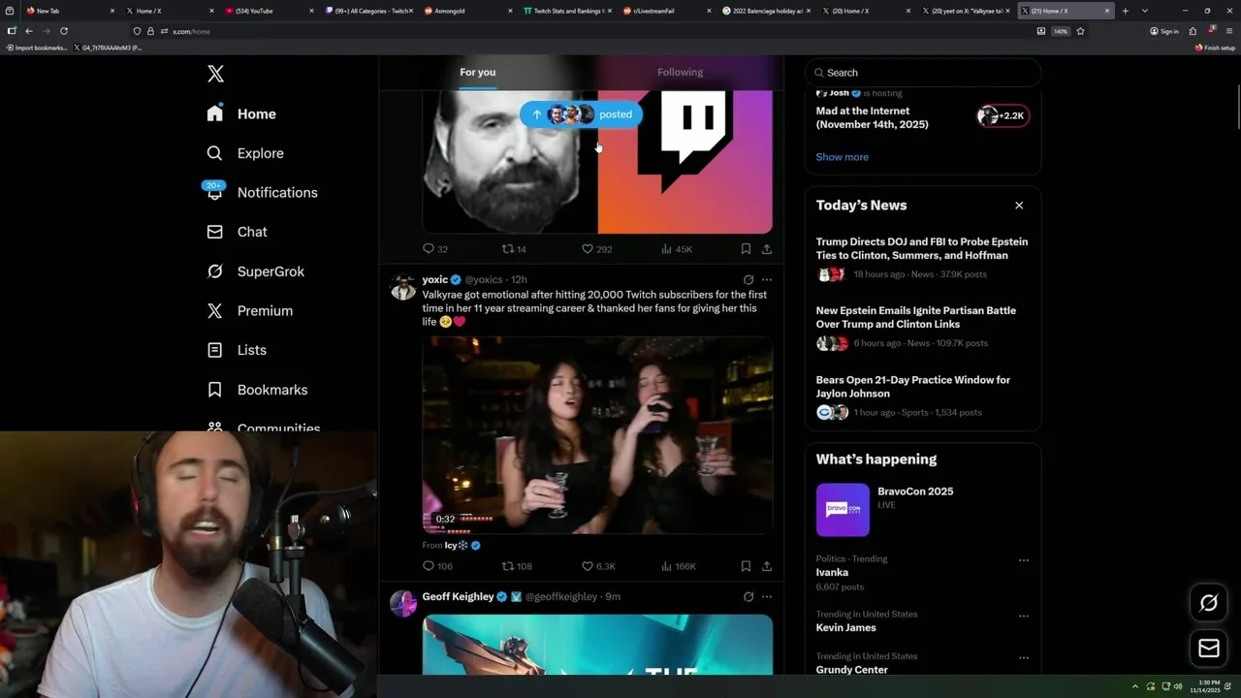
Task: Open Explore in the sidebar
Action: (245, 153)
